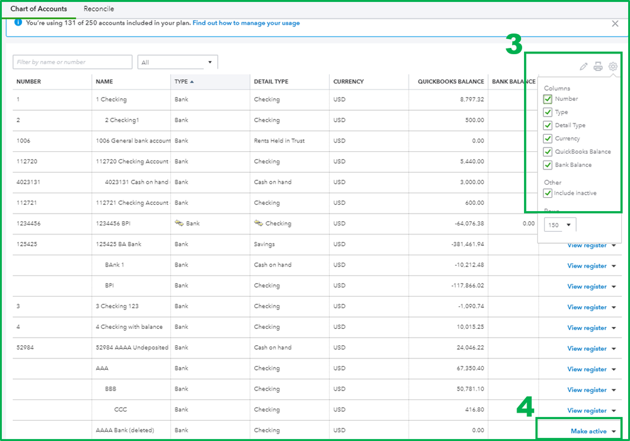View register for 52984 AAAA Undeposited
Viewport: 630px width, 441px height.
586,348
